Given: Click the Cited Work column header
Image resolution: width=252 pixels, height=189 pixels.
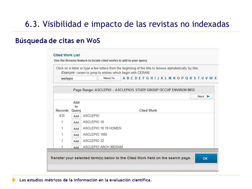Looking at the screenshot, I should point(148,111).
